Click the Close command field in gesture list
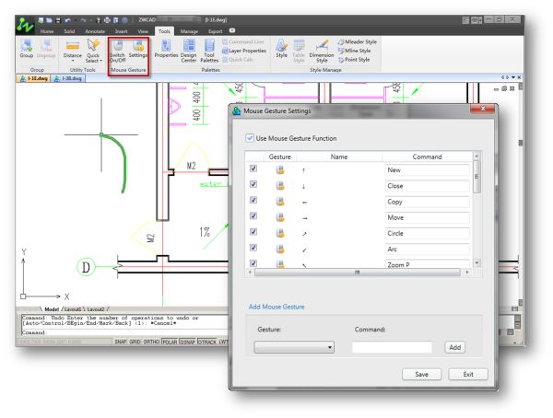This screenshot has width=553, height=418. tap(427, 186)
